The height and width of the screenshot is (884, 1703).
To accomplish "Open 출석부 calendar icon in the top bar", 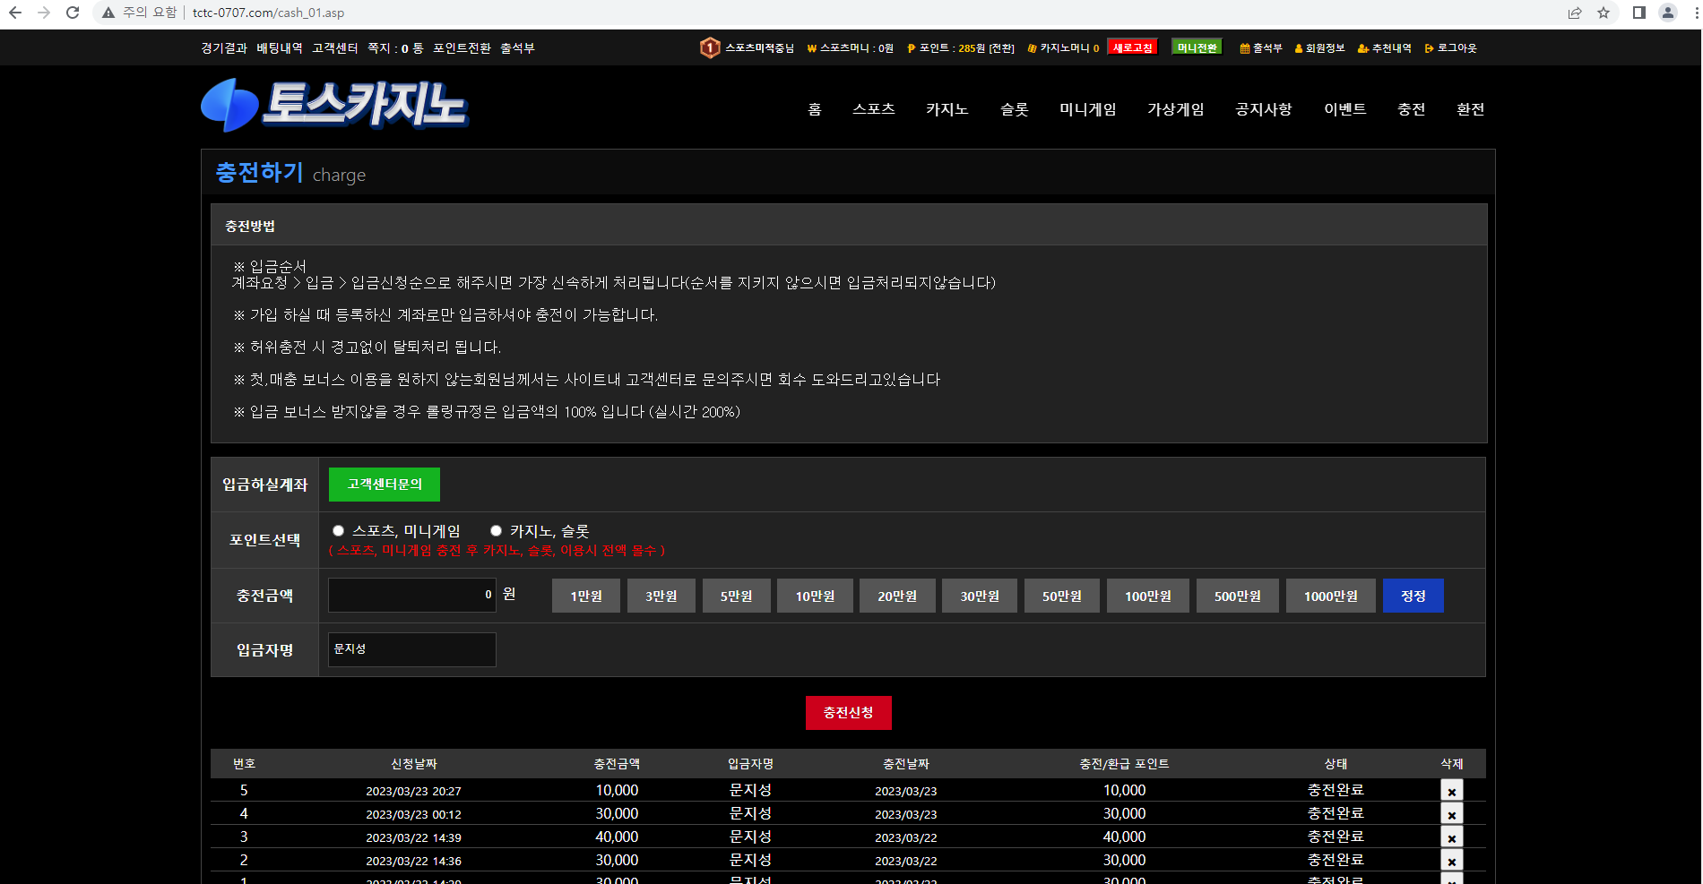I will click(x=1244, y=48).
